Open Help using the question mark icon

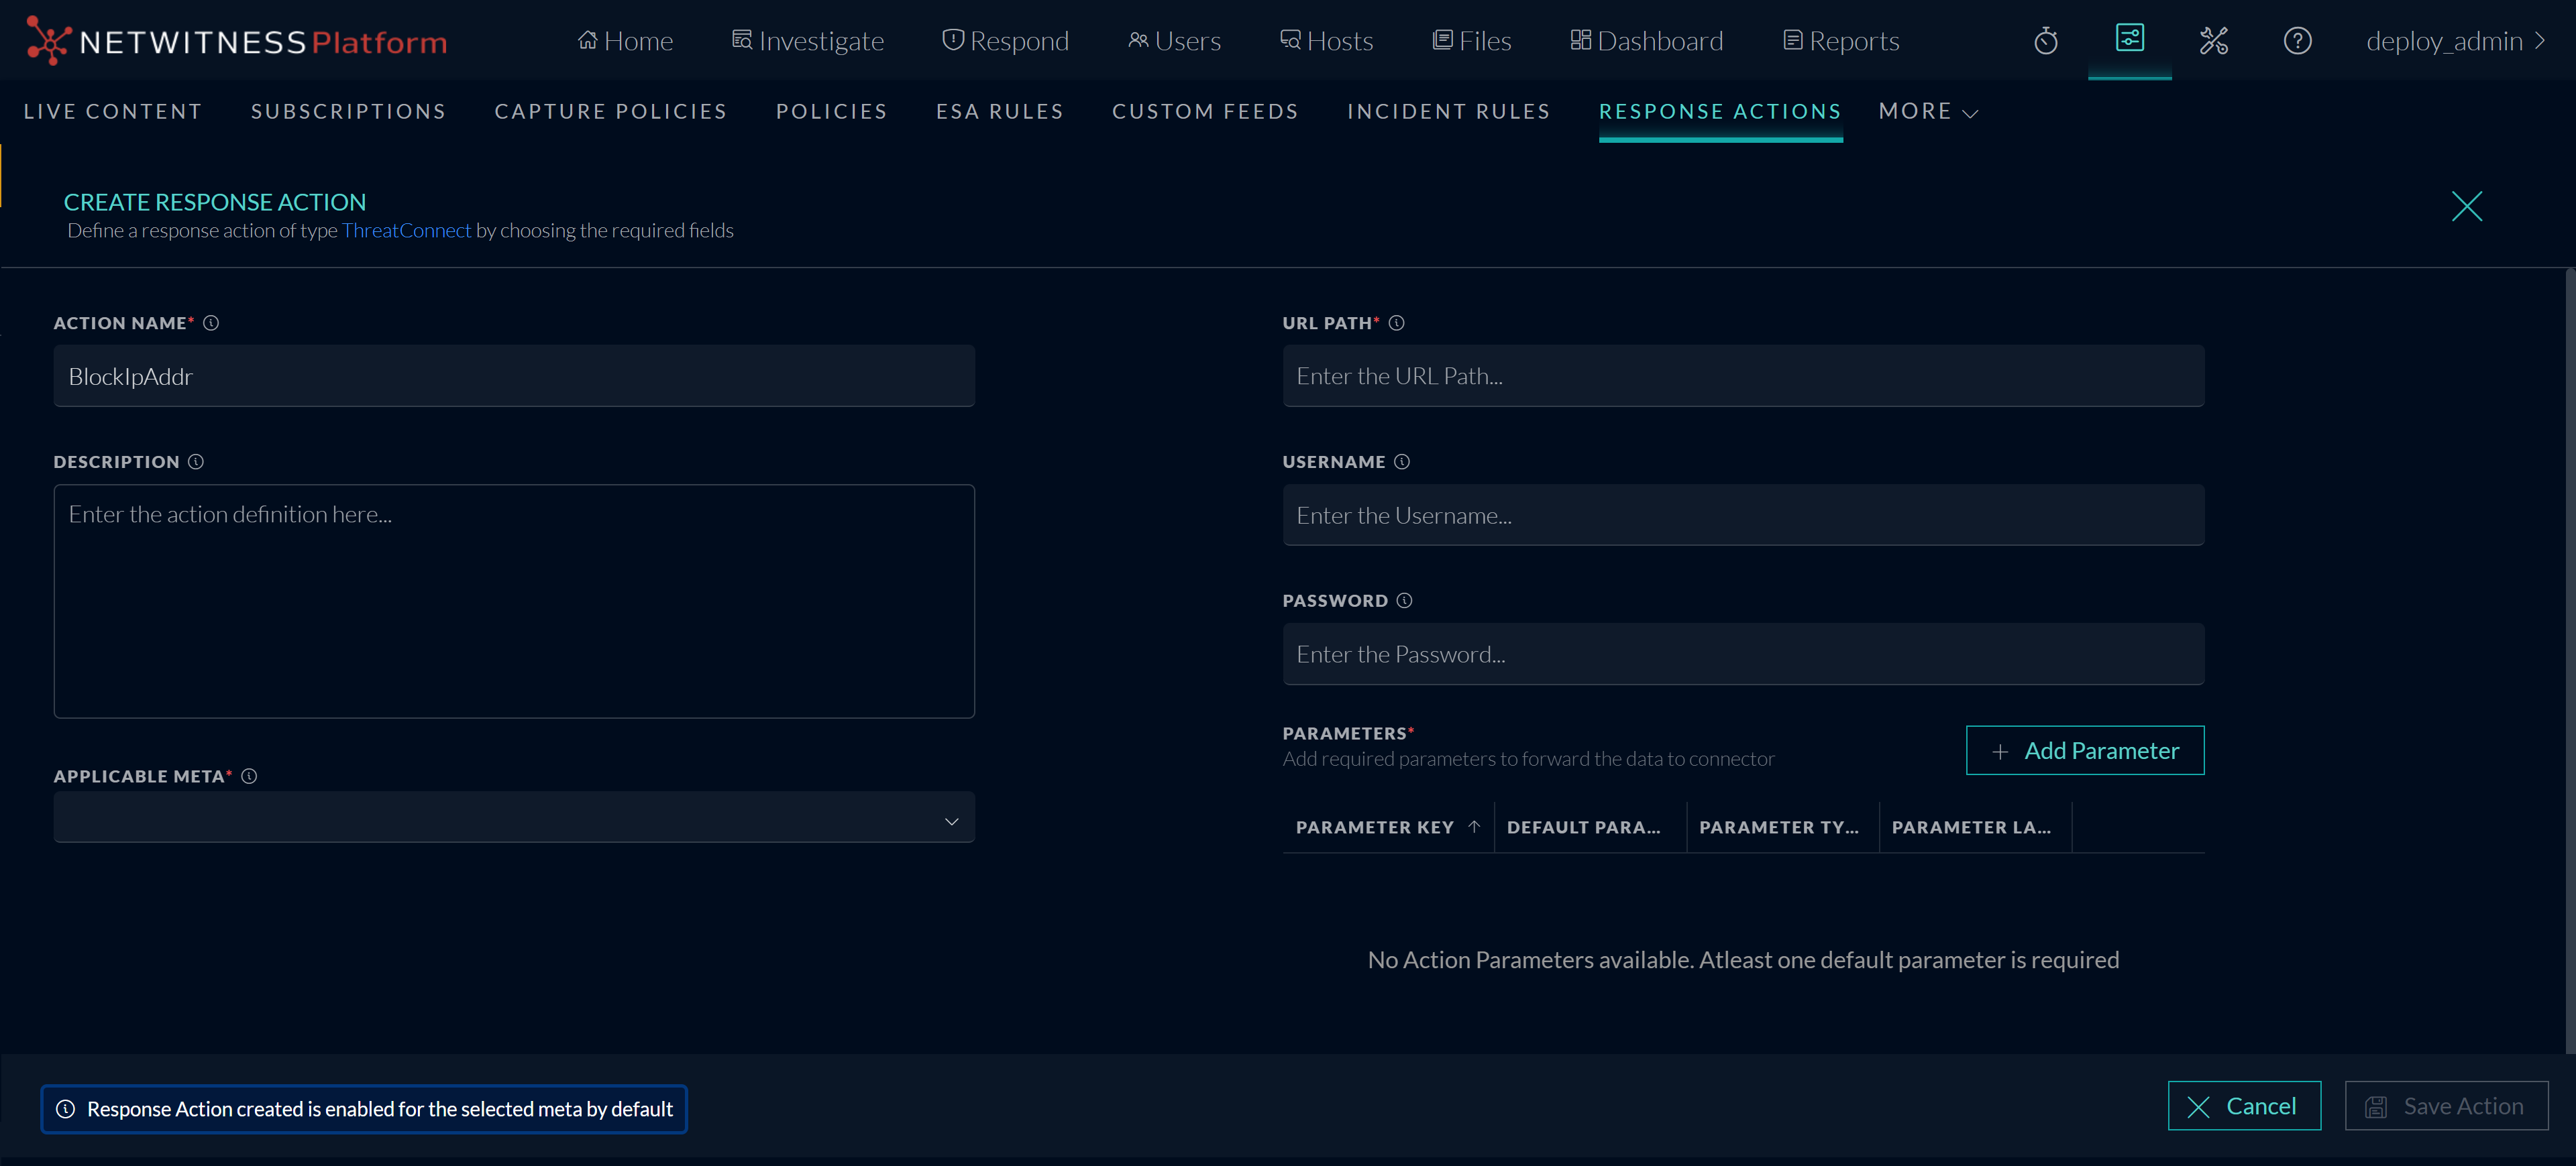2297,40
